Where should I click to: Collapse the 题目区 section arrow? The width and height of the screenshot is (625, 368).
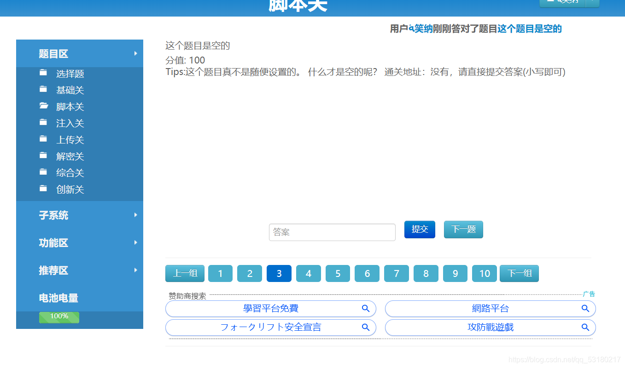tap(135, 53)
